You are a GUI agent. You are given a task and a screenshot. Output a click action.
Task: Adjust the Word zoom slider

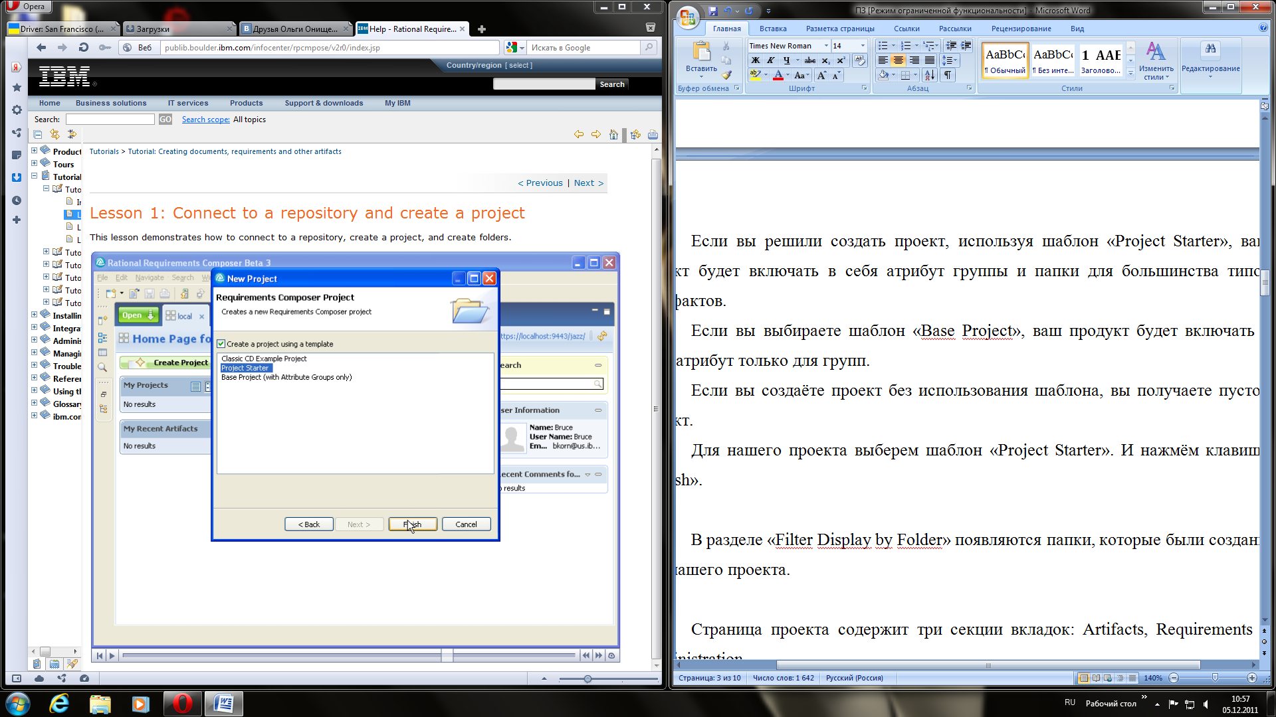[1215, 678]
